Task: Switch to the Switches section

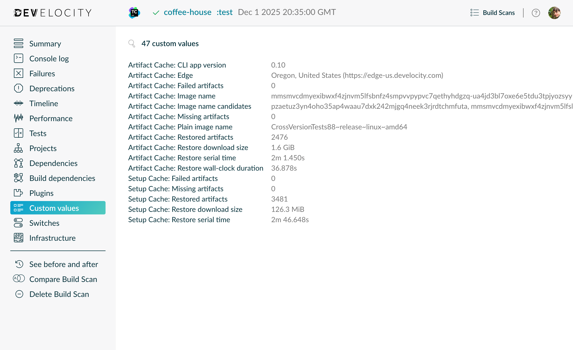Action: coord(44,223)
